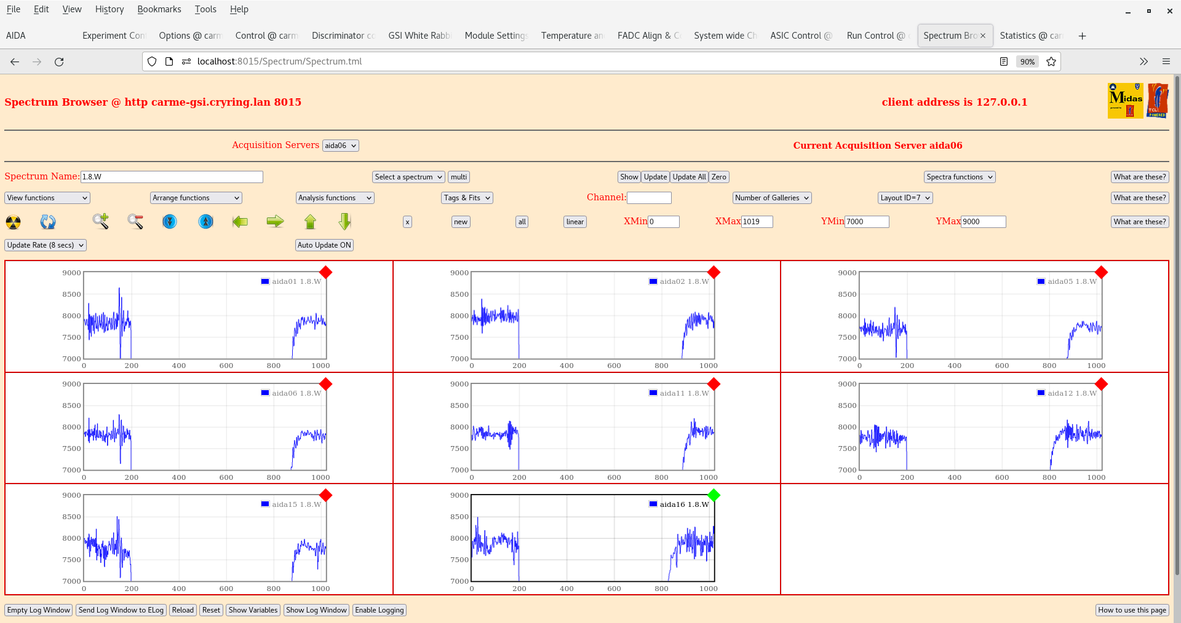Viewport: 1181px width, 623px height.
Task: Click the zoom in magnifier icon
Action: (101, 222)
